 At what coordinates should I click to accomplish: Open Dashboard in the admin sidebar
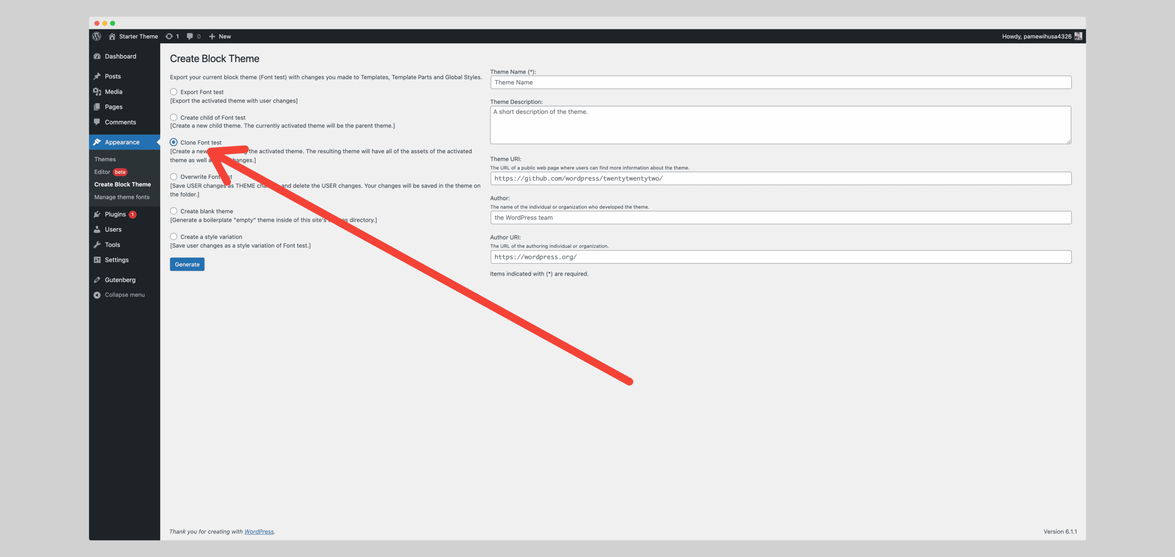coord(120,56)
